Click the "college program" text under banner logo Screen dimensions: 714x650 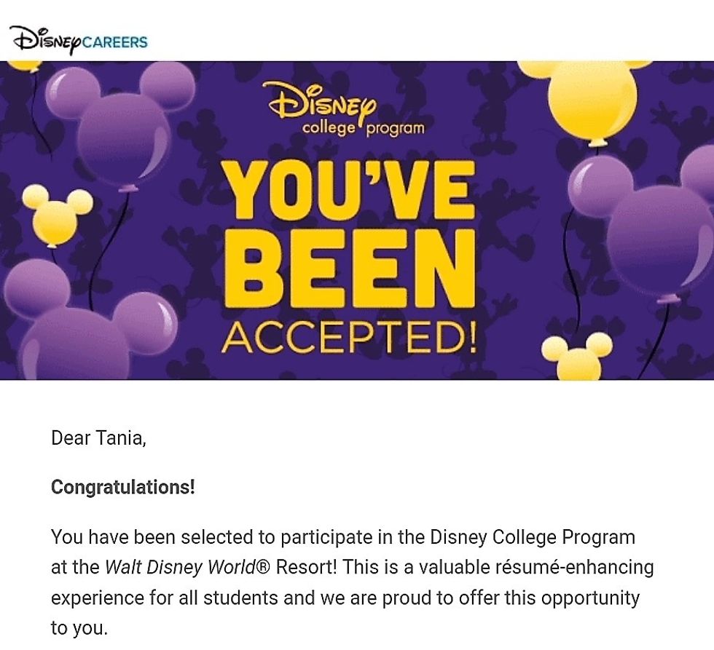364,130
